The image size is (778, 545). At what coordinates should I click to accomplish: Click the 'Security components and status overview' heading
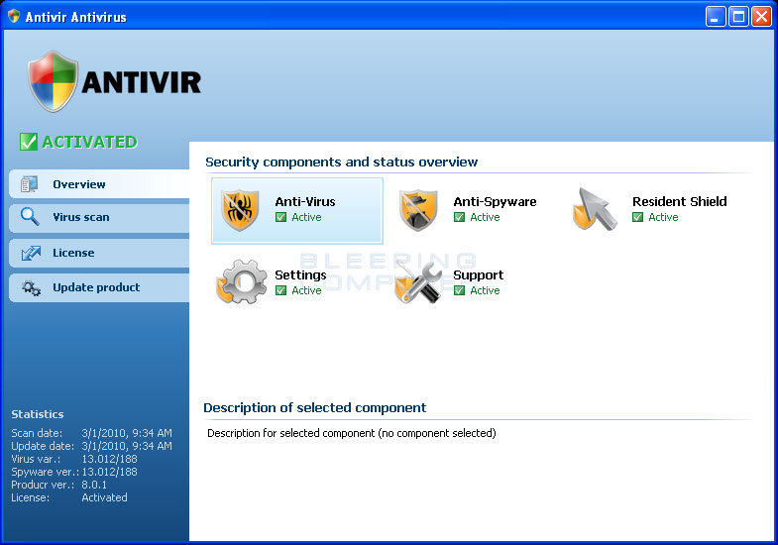coord(341,163)
